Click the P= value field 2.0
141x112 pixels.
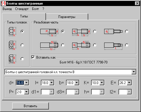click(x=20, y=92)
